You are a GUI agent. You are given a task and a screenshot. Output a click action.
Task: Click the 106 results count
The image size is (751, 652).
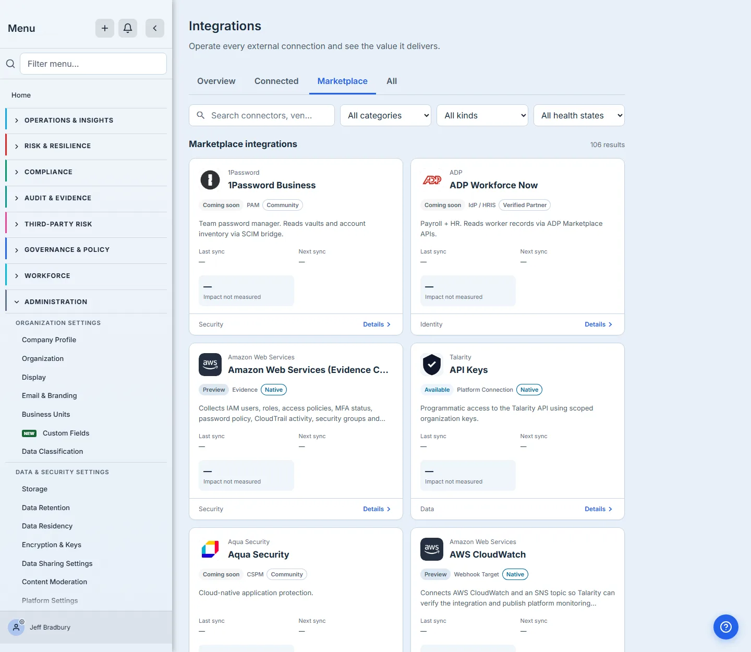tap(607, 145)
